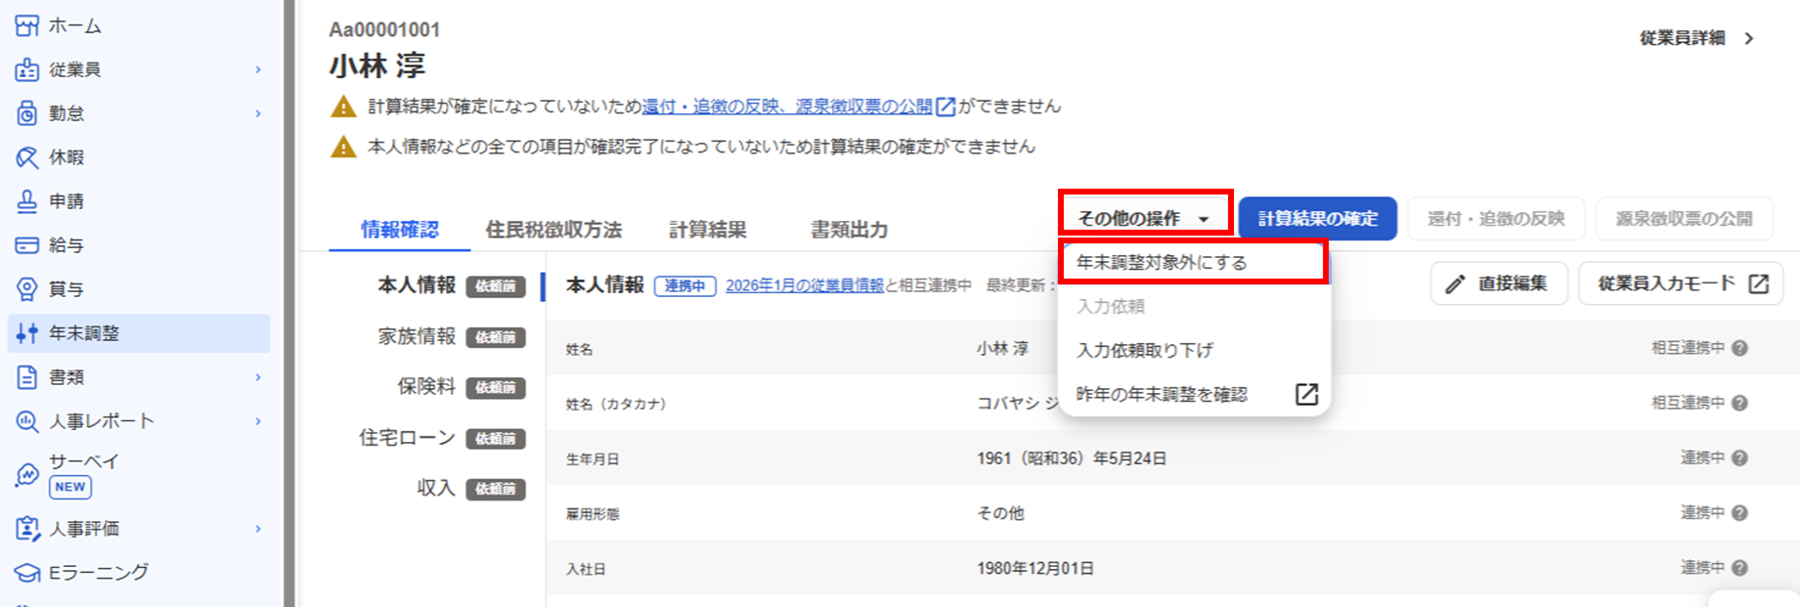
Task: Expand 人事レポート sidebar submenu chevron
Action: coord(258,421)
